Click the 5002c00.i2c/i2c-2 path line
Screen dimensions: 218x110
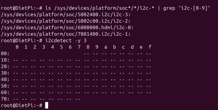[66, 21]
